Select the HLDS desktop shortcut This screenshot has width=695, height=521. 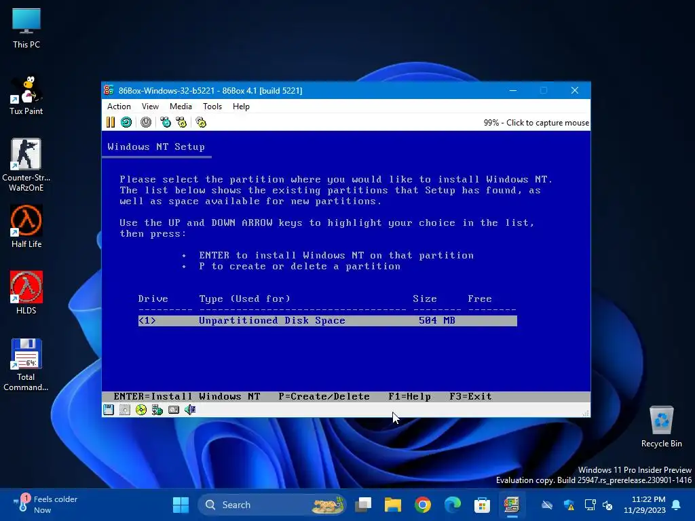(x=26, y=292)
